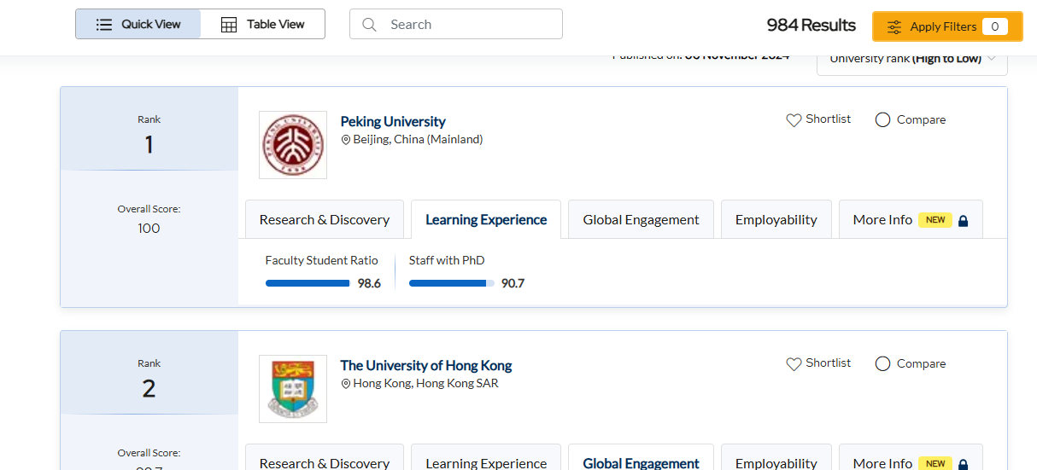Open Global Engagement tab for Peking University
Viewport: 1037px width, 470px height.
(x=641, y=219)
